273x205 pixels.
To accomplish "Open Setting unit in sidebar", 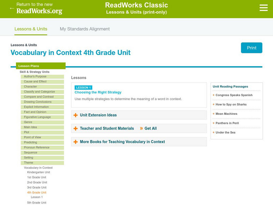I will point(42,158).
